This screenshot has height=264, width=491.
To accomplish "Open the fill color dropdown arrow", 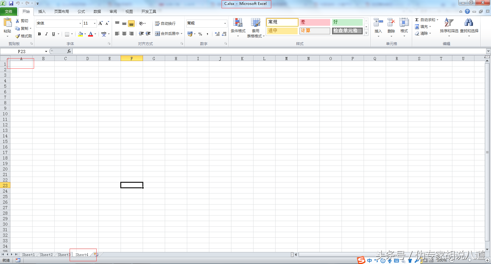I will [85, 34].
